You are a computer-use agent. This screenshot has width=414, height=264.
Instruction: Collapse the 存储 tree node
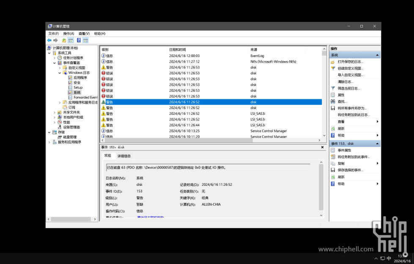coord(49,132)
